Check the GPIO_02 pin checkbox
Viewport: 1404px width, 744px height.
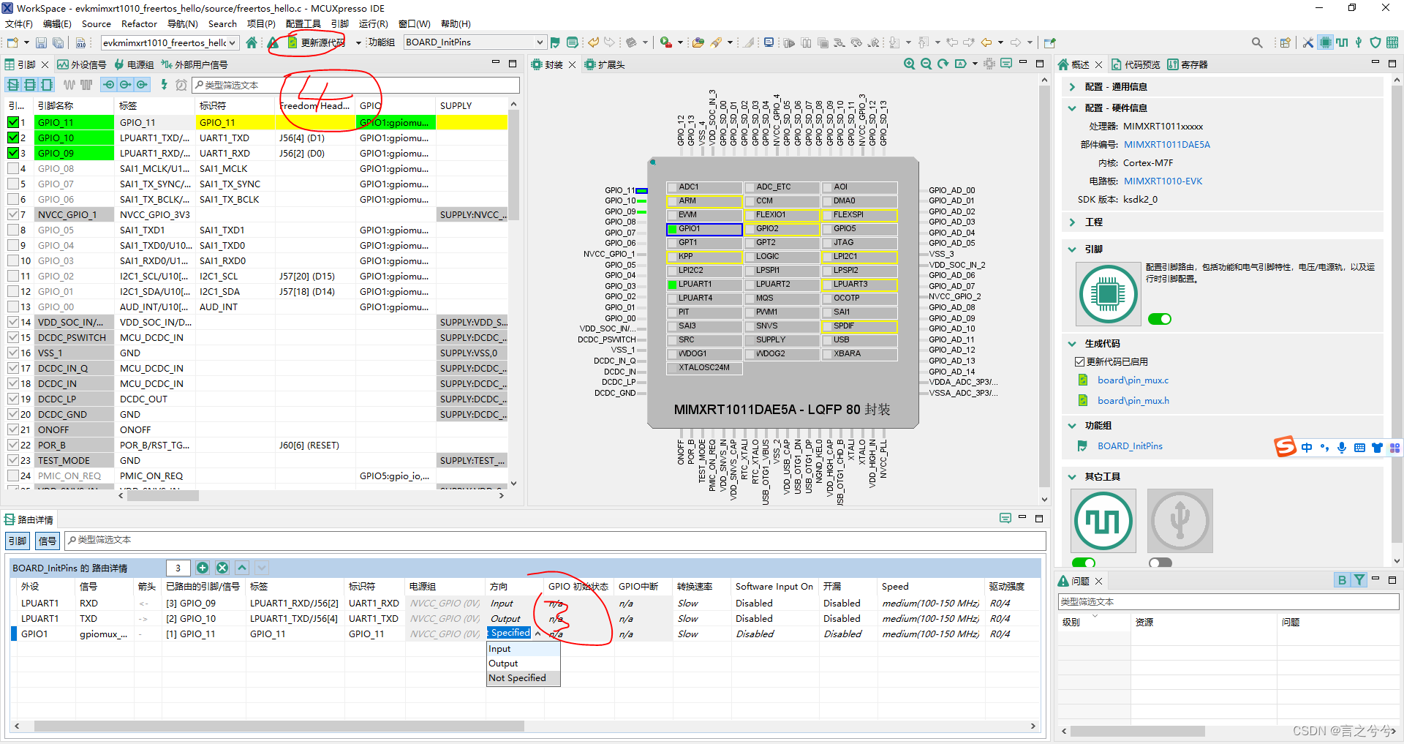(x=13, y=276)
